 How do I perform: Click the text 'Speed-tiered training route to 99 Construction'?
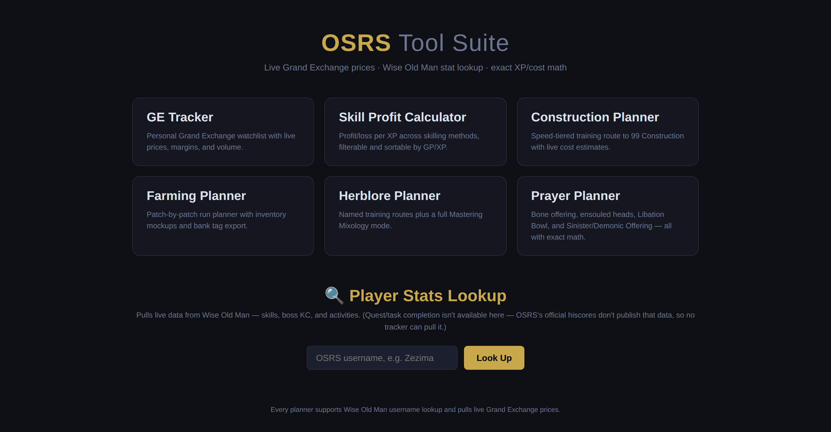tap(608, 136)
